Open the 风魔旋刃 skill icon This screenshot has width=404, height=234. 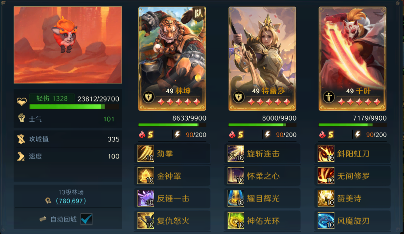point(326,221)
